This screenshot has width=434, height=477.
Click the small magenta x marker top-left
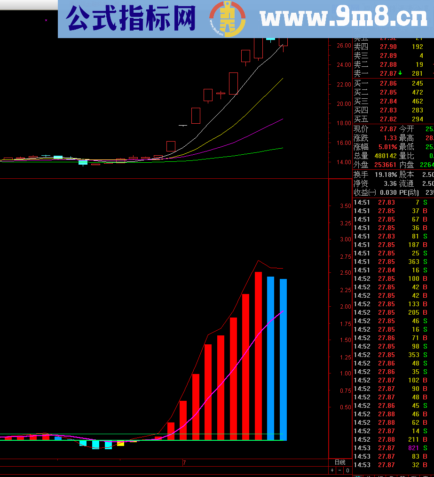[x=46, y=20]
